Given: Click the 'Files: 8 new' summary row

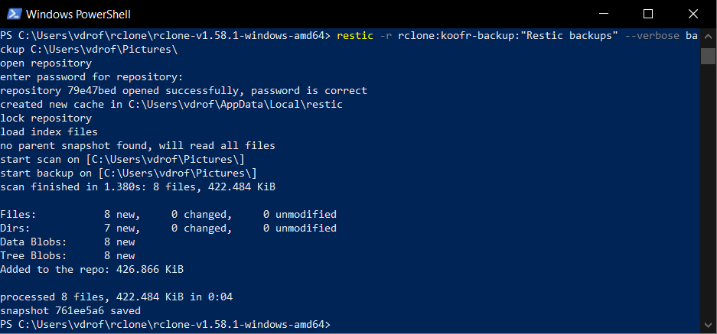Looking at the screenshot, I should click(168, 214).
